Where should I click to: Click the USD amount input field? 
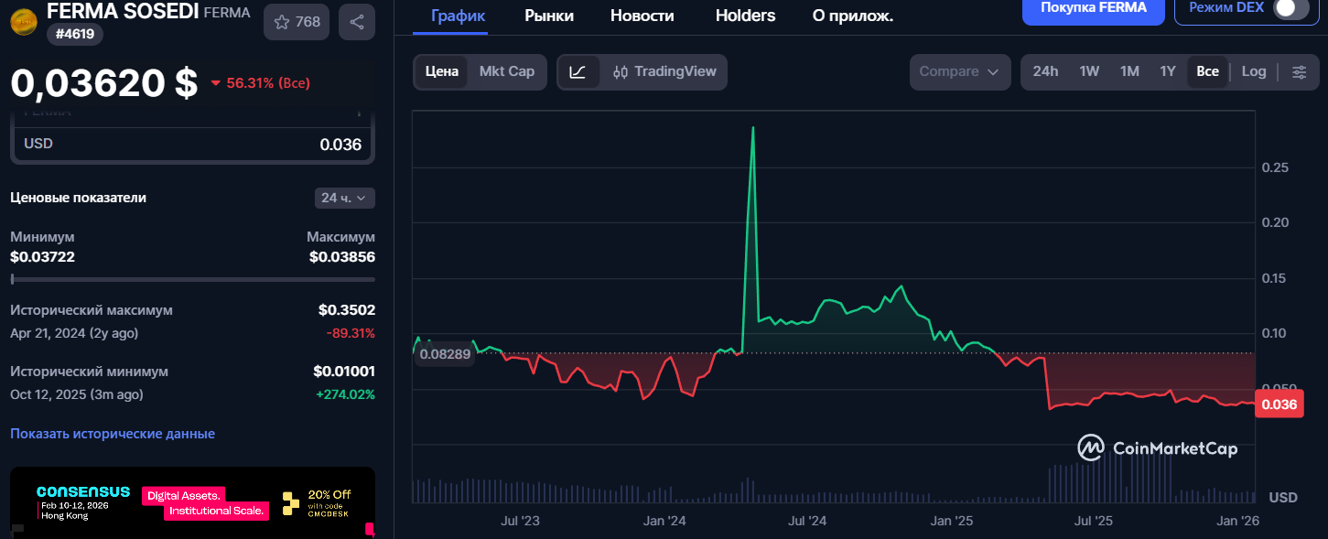pyautogui.click(x=192, y=145)
